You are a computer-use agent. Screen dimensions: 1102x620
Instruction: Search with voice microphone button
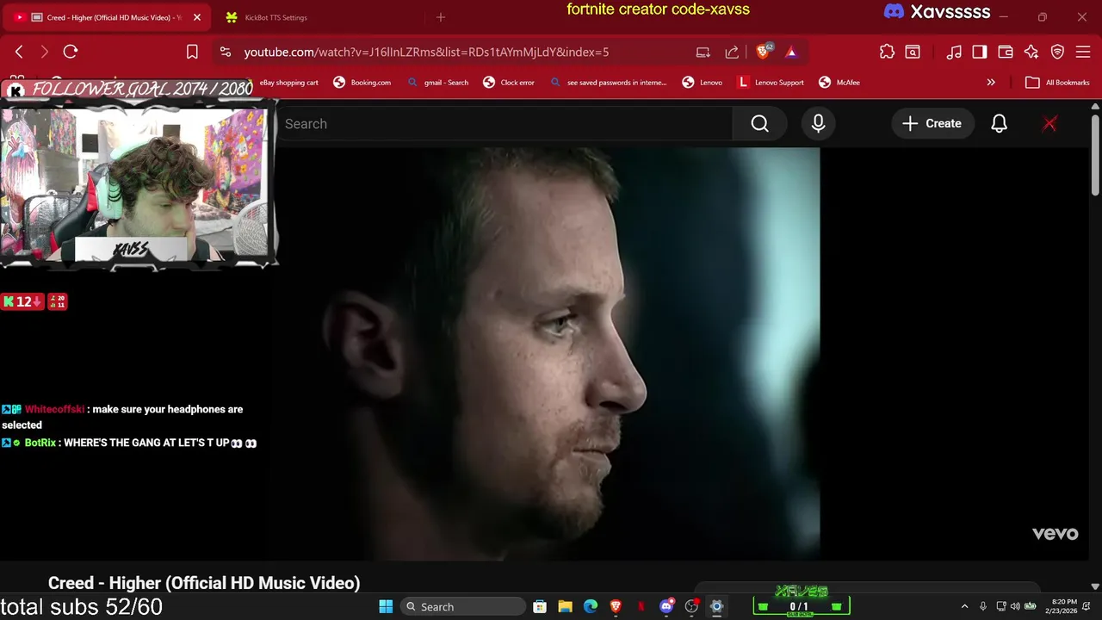point(819,124)
